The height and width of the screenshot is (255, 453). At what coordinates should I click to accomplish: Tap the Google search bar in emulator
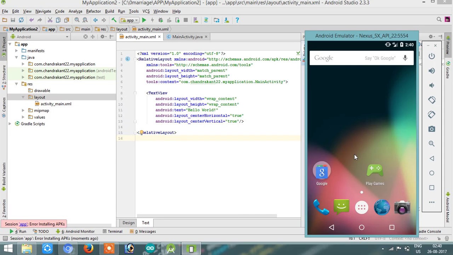(x=340, y=58)
